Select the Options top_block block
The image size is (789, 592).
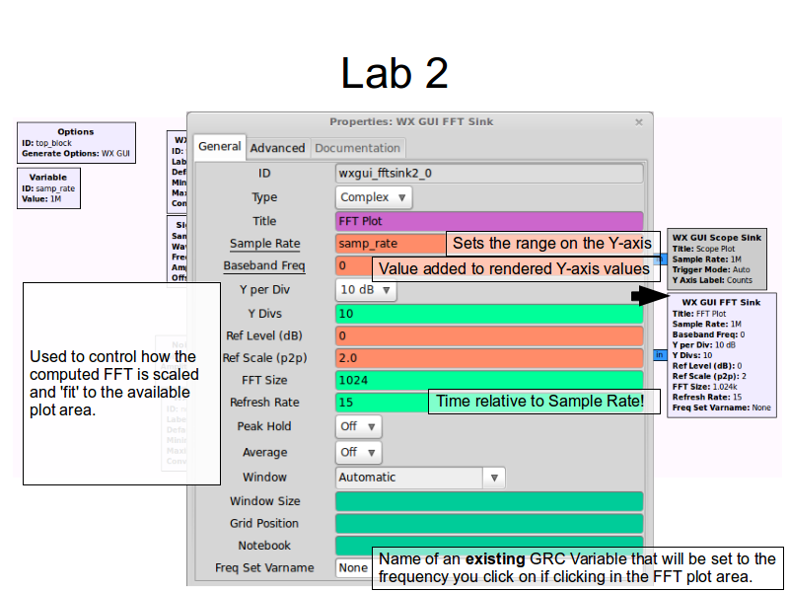tap(76, 143)
